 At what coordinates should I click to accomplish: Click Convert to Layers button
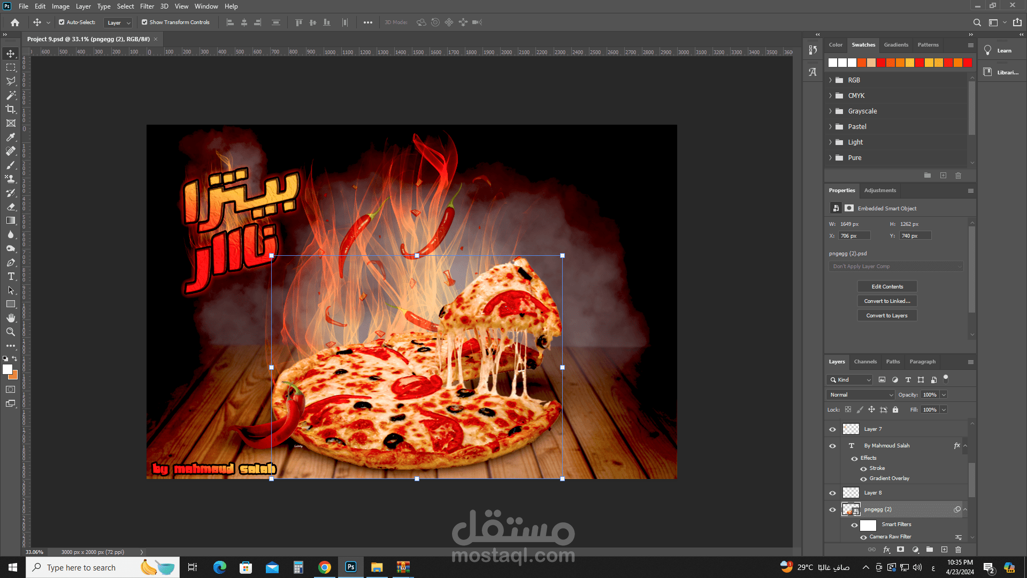pos(887,316)
